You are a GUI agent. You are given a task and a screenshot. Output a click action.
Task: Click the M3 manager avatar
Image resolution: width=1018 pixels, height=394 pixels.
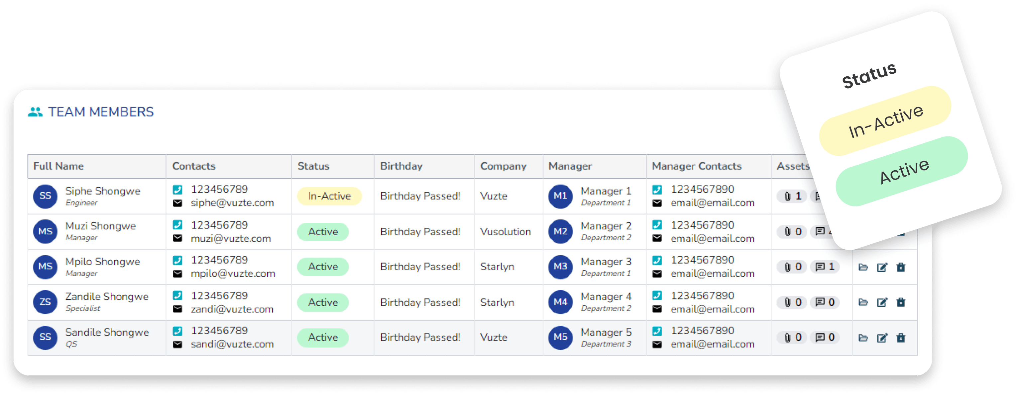pyautogui.click(x=560, y=267)
